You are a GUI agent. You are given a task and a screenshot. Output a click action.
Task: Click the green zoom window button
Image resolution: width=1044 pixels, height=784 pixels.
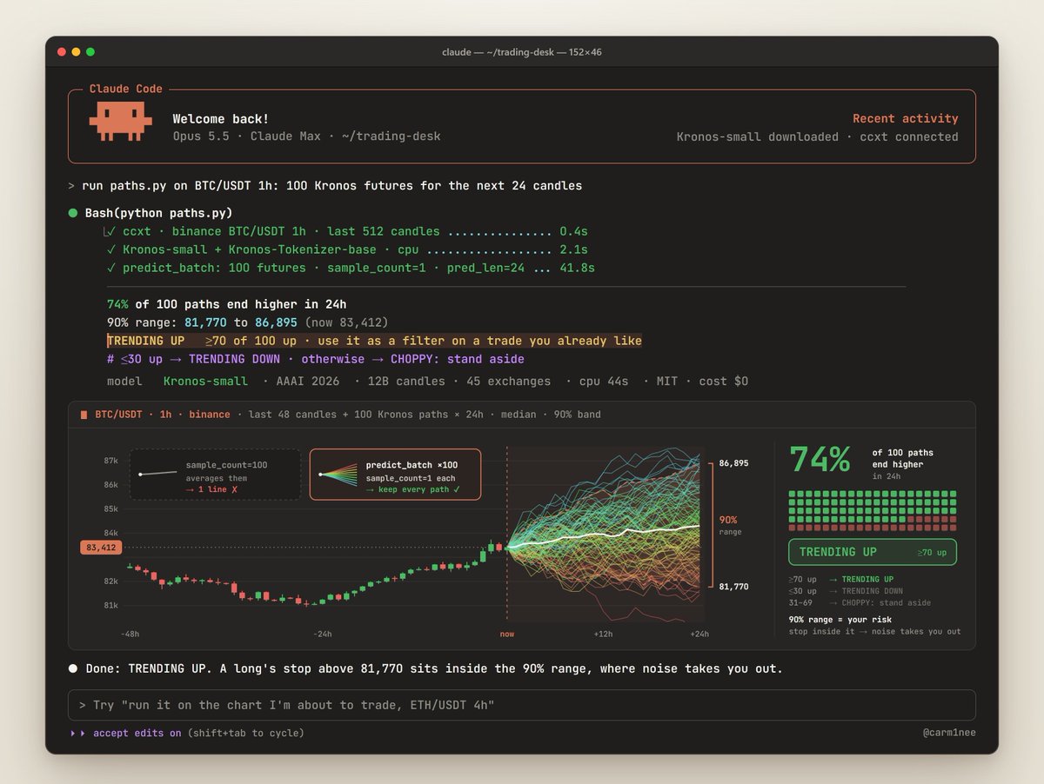(x=90, y=52)
